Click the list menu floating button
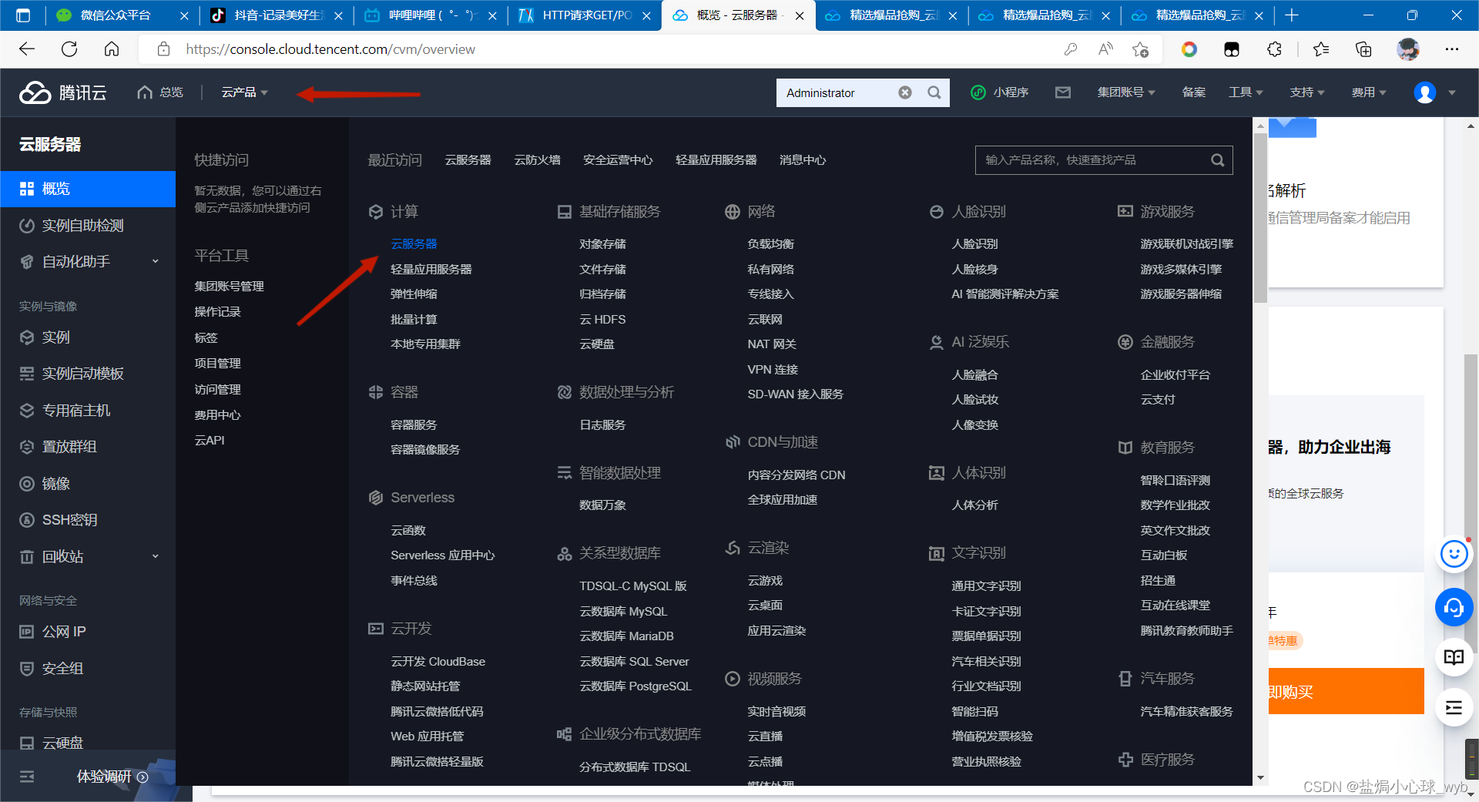Image resolution: width=1479 pixels, height=802 pixels. 1454,707
